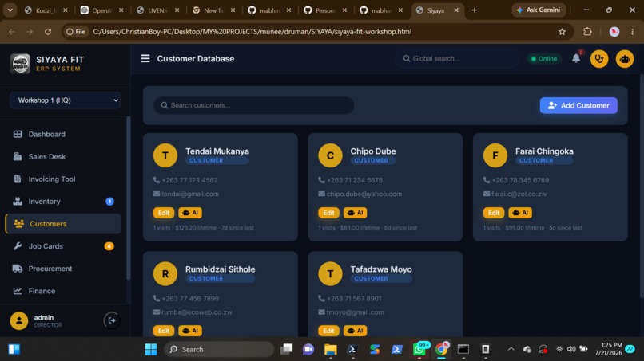Open the Workshop 1 (HQ) dropdown

[65, 100]
